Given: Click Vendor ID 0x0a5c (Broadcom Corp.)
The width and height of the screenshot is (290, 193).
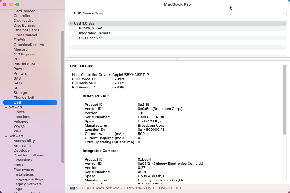Looking at the screenshot, I should [x=160, y=109].
